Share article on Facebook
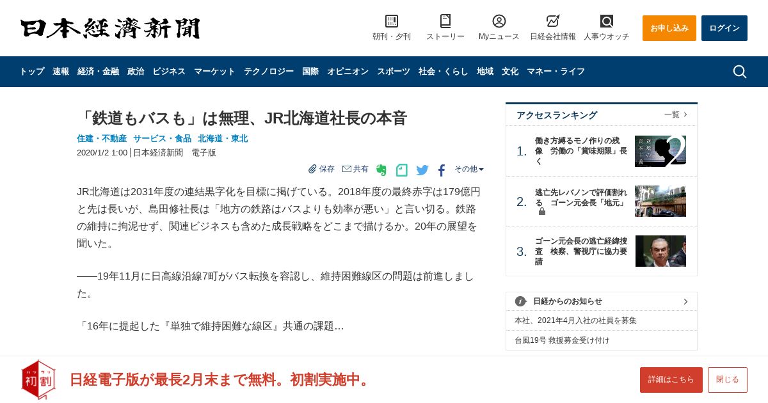This screenshot has height=403, width=768. 442,170
